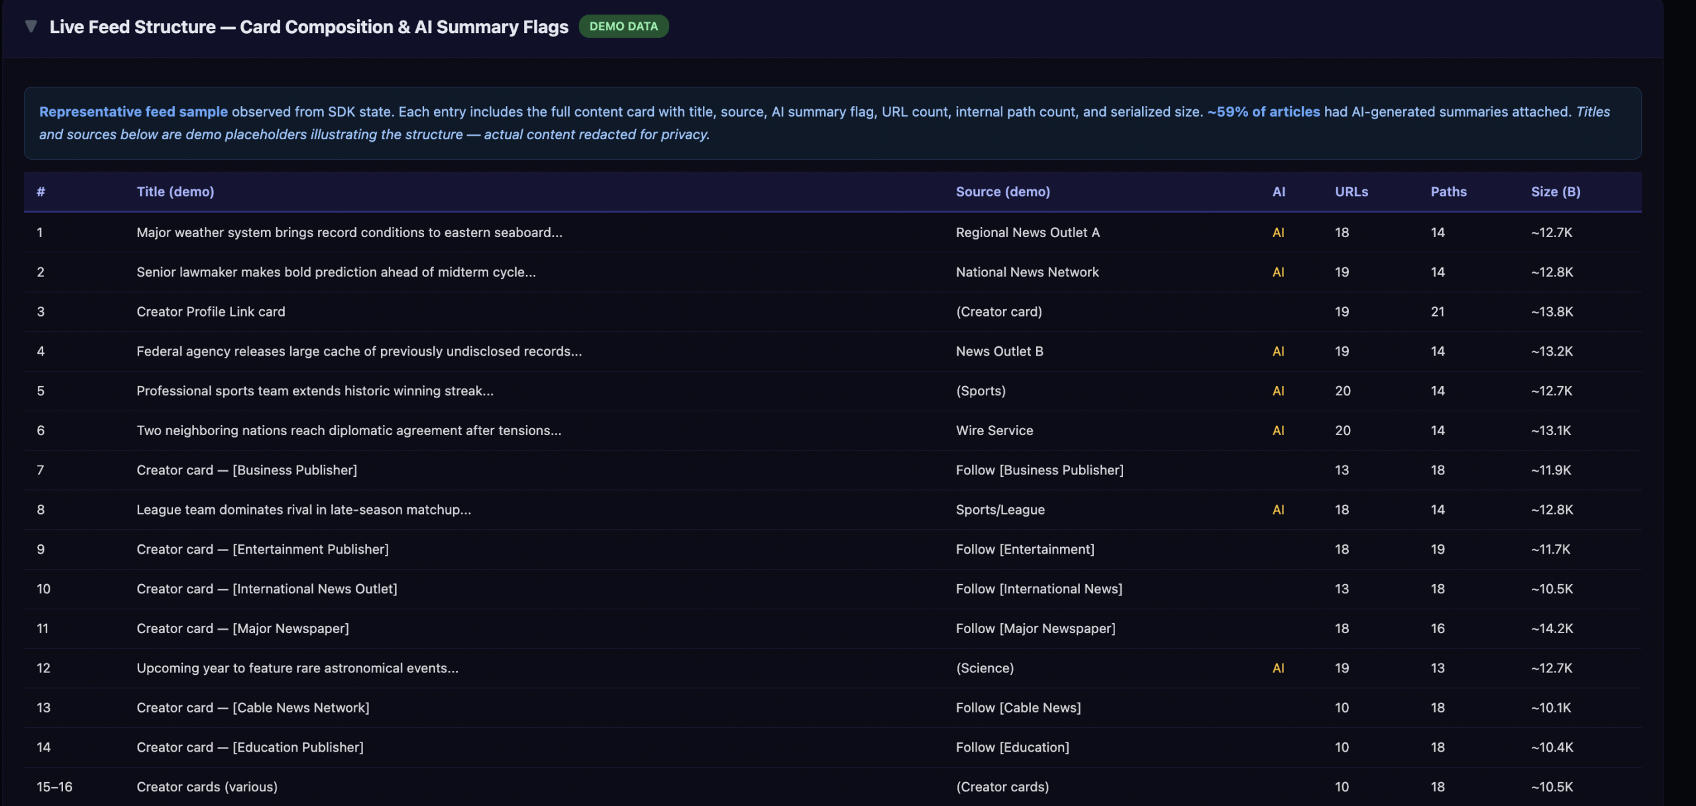The height and width of the screenshot is (806, 1696).
Task: Click the DEMO DATA badge
Action: (x=623, y=26)
